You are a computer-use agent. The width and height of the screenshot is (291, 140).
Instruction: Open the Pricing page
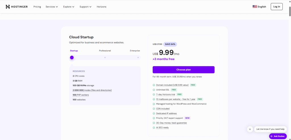(37, 7)
